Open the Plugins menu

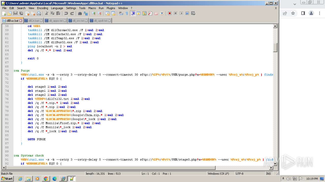111,8
